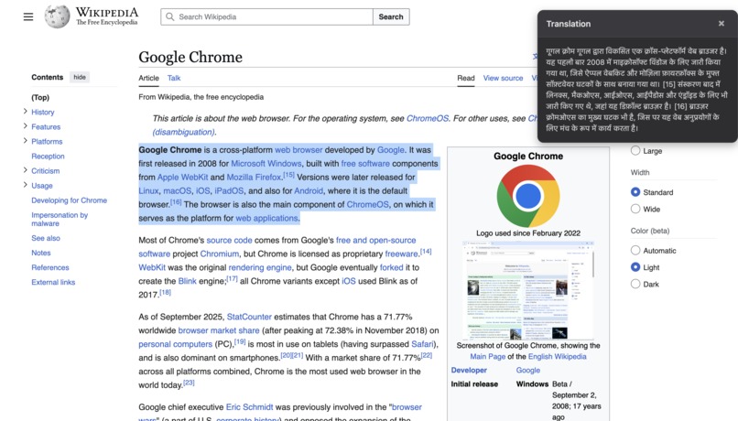Viewport: 738px width, 421px height.
Task: Open Main Page link in infobox caption
Action: pos(487,357)
